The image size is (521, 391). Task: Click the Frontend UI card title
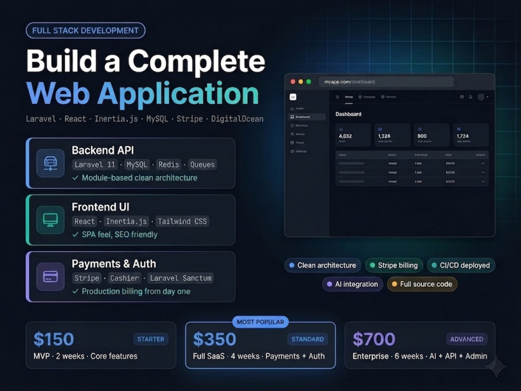101,207
